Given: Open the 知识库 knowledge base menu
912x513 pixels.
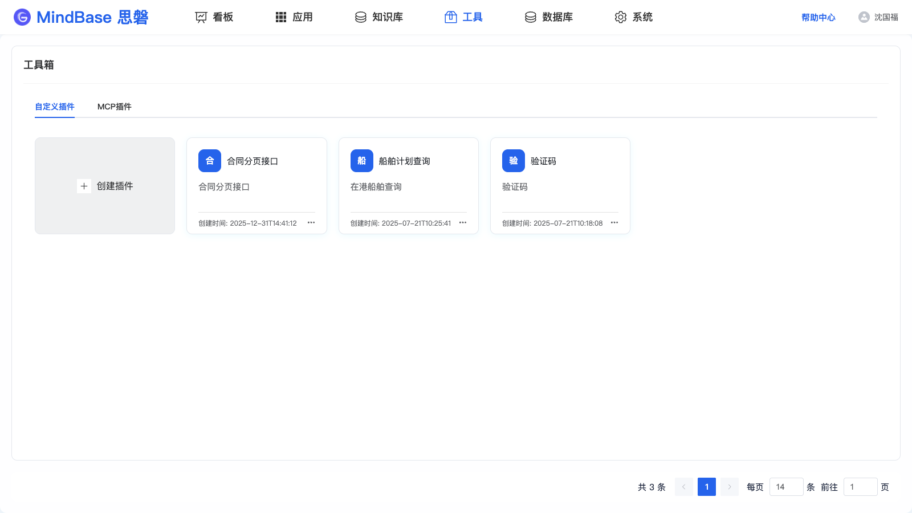Looking at the screenshot, I should pos(378,17).
